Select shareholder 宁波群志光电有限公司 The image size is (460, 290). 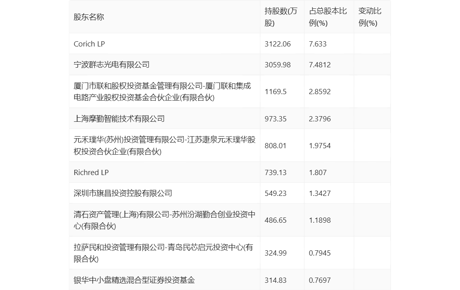click(x=111, y=64)
